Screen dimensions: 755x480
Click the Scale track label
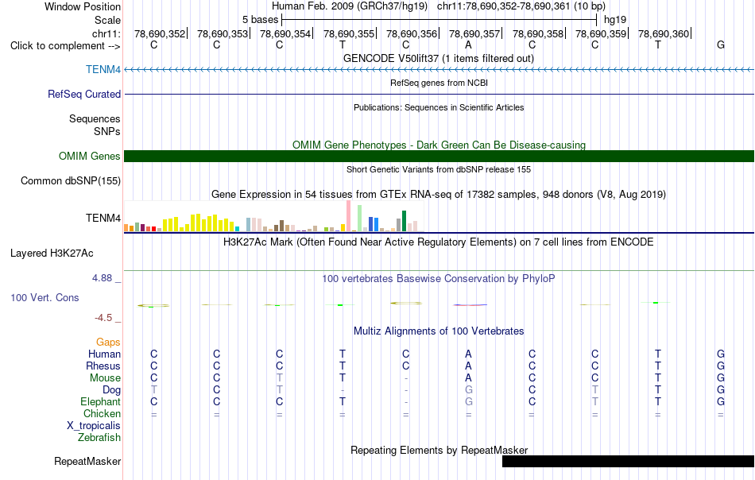(107, 20)
